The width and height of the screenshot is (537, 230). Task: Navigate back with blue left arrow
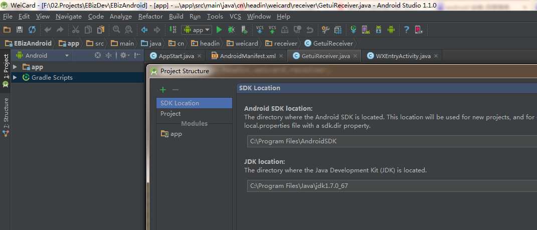pos(144,30)
